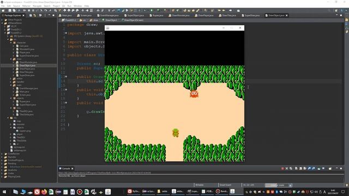Open the Refactor menu
This screenshot has width=349, height=196.
(x=26, y=6)
